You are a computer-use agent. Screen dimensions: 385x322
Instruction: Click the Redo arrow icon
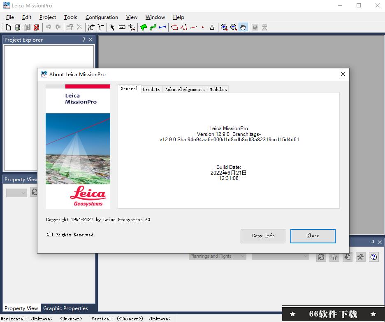click(58, 27)
